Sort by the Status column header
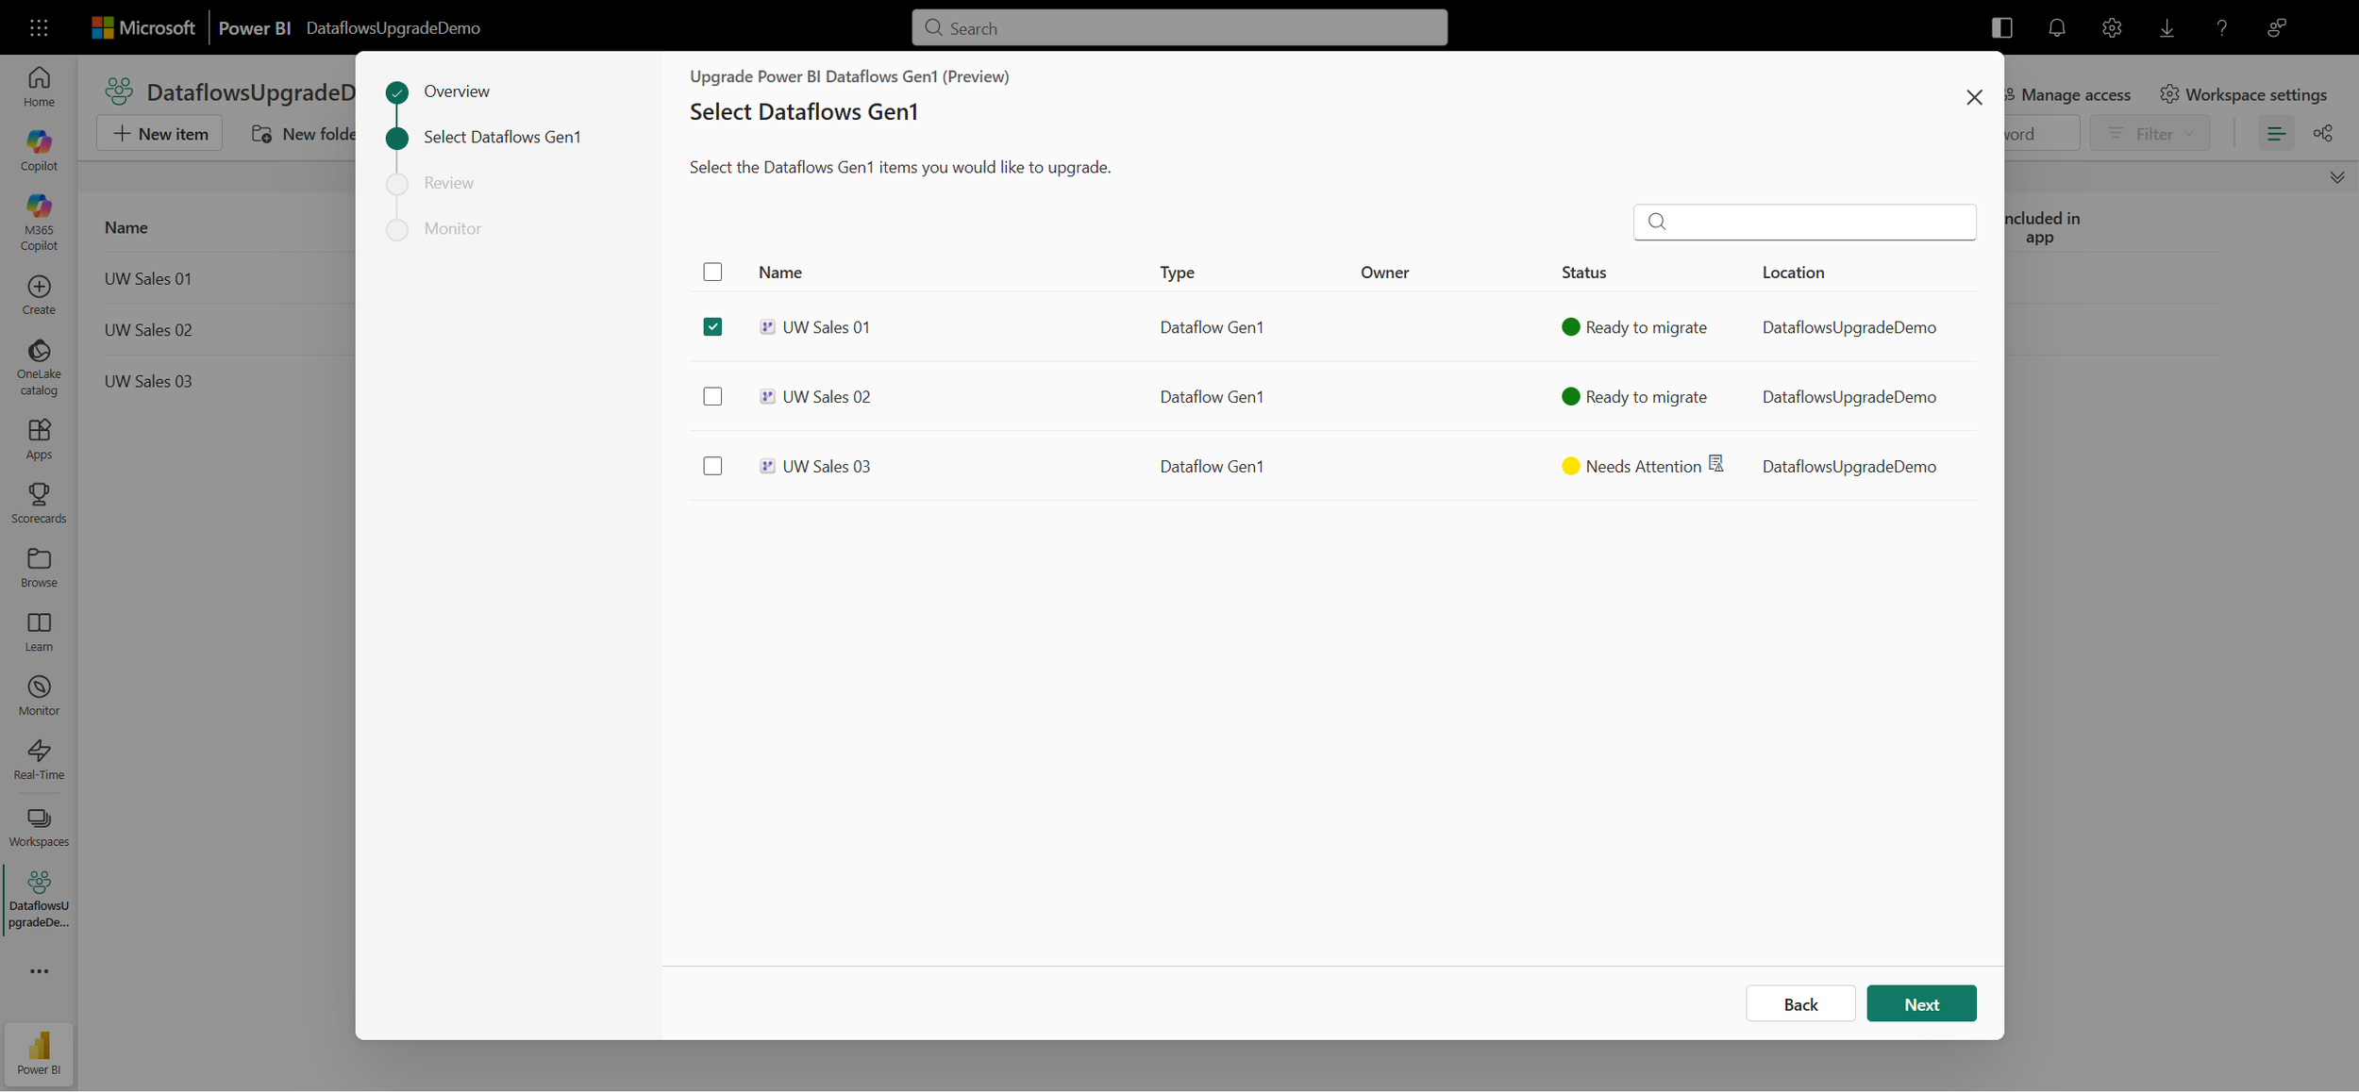Viewport: 2359px width, 1092px height. pyautogui.click(x=1583, y=273)
